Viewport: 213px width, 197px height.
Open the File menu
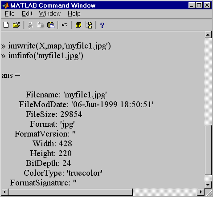click(x=10, y=14)
